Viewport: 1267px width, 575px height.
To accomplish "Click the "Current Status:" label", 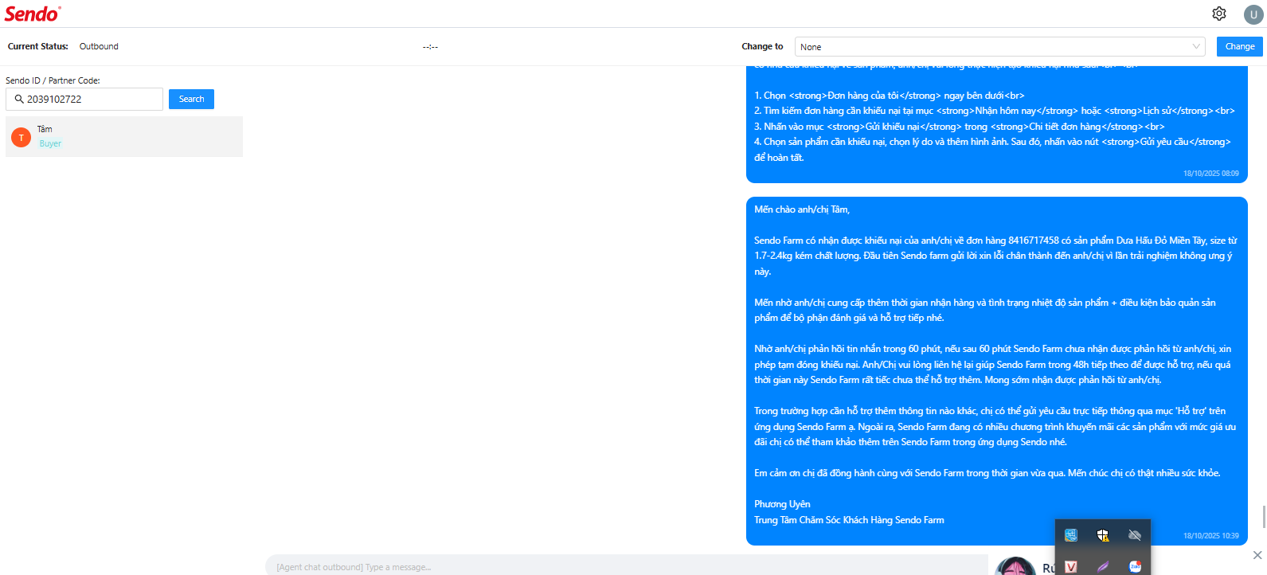I will tap(38, 46).
